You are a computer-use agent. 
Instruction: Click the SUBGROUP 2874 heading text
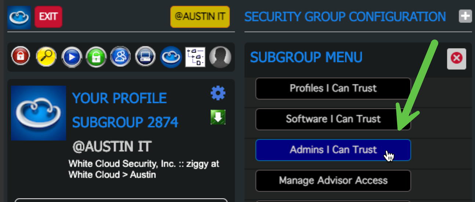pyautogui.click(x=125, y=122)
